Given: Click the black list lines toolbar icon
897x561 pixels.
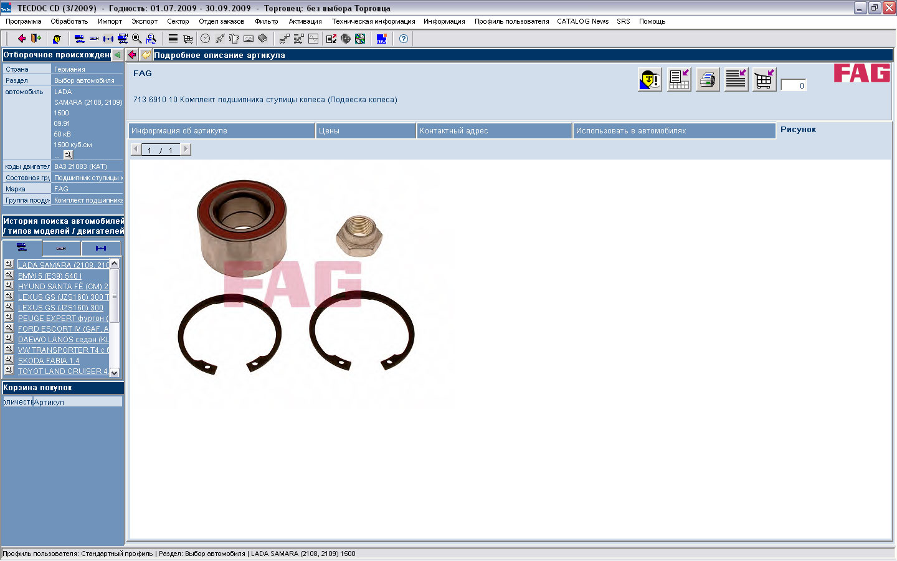Looking at the screenshot, I should point(173,39).
